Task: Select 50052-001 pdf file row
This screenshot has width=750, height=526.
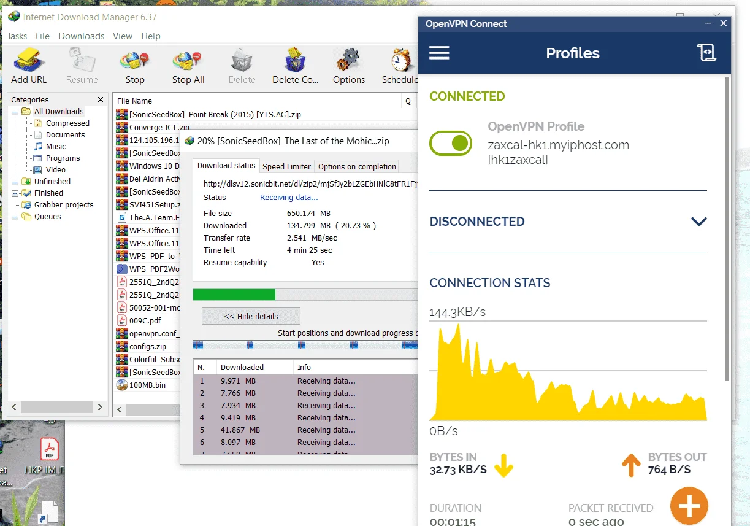Action: [x=147, y=307]
